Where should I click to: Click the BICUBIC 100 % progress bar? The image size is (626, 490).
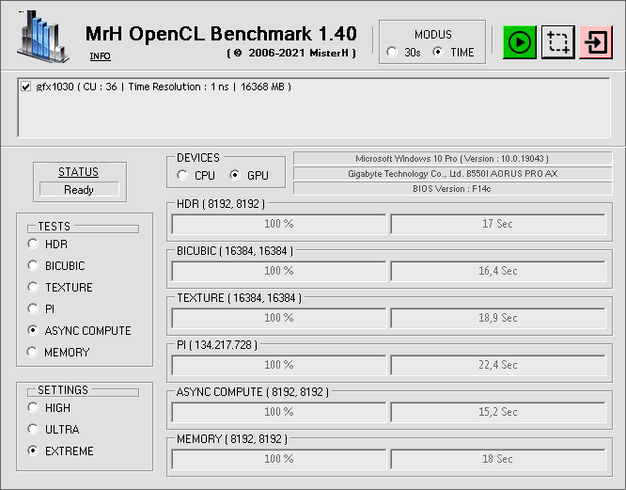pos(278,271)
